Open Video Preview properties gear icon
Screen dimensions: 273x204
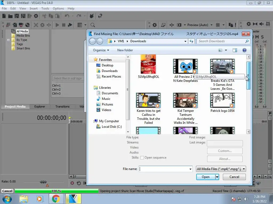155,25
